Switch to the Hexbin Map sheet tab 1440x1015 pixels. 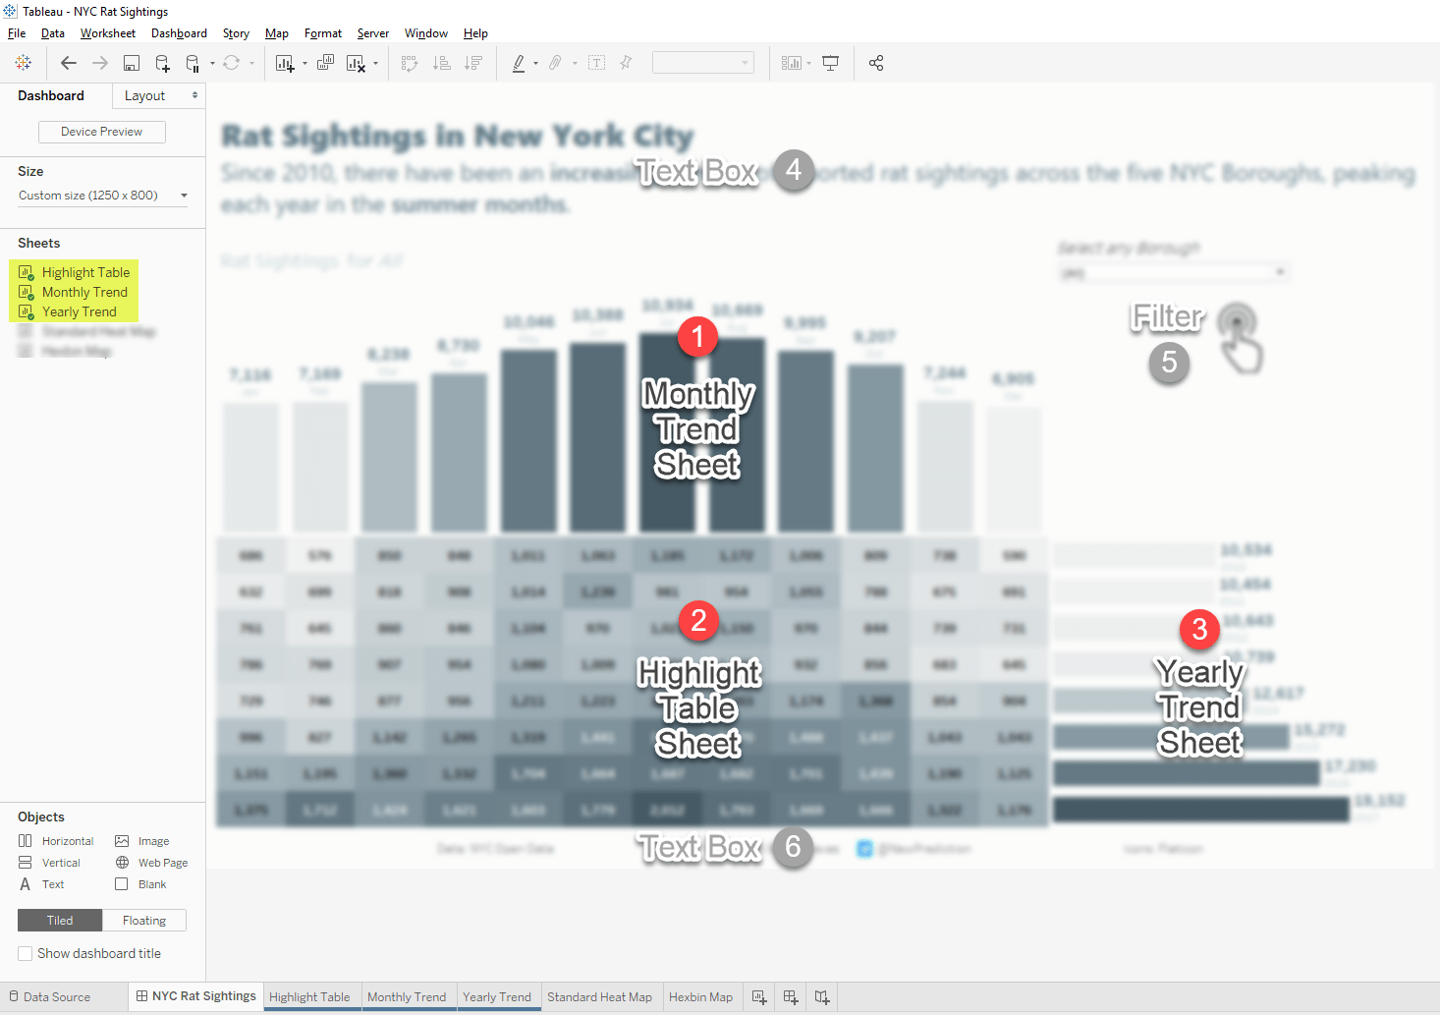[x=701, y=996]
